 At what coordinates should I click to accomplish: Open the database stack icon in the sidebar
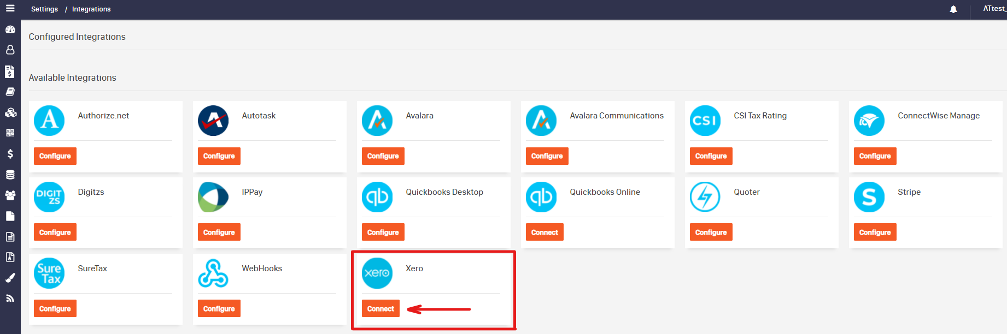pos(10,175)
